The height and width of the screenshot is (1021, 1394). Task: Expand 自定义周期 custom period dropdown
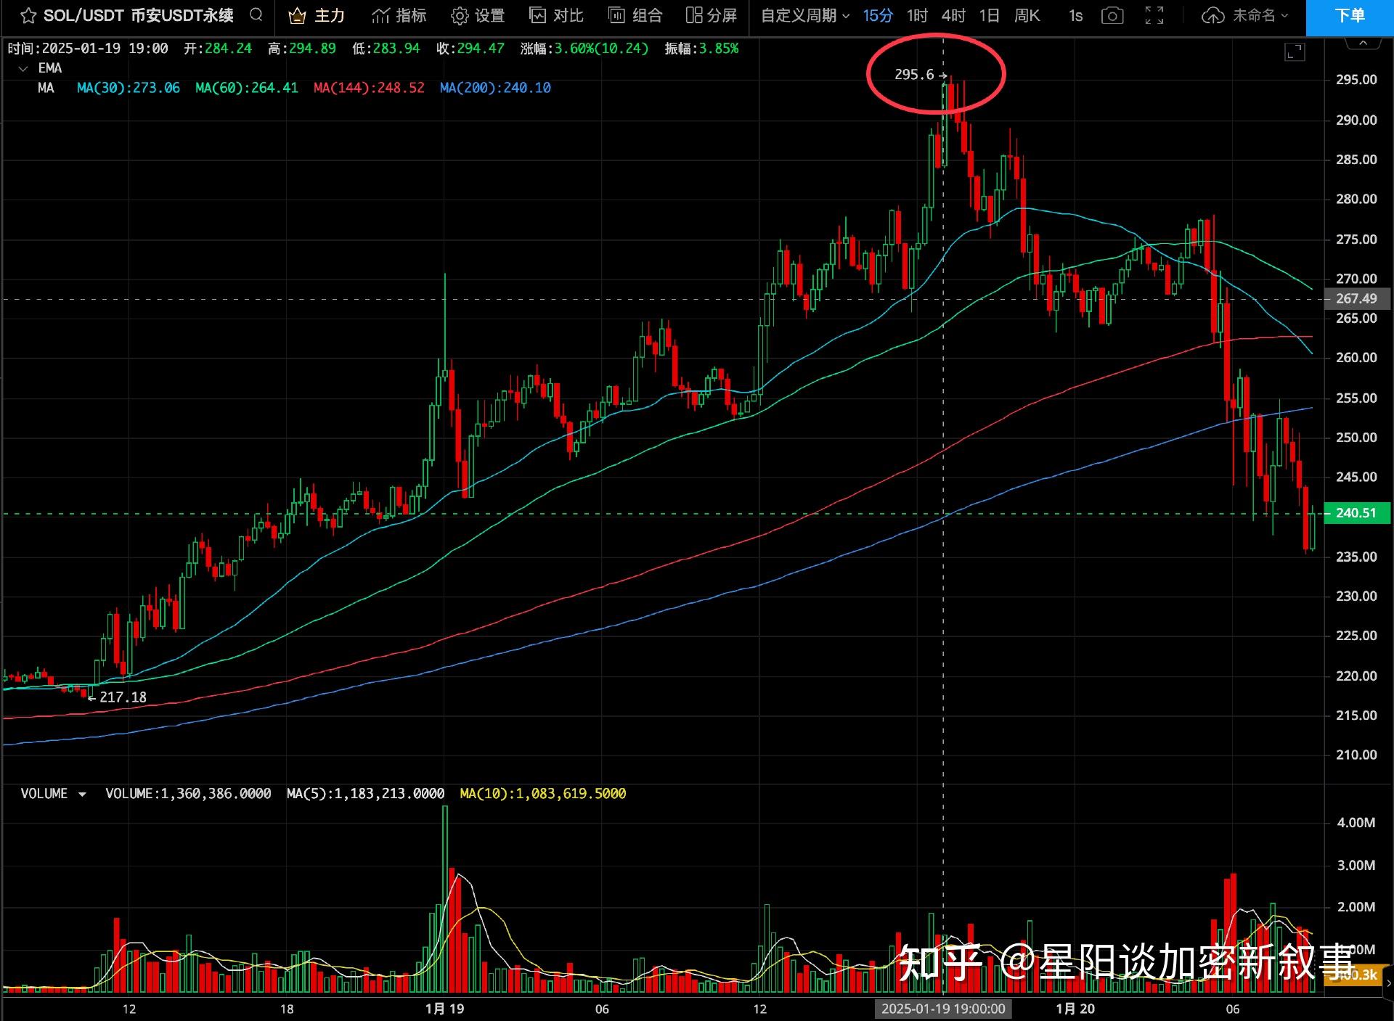point(805,15)
